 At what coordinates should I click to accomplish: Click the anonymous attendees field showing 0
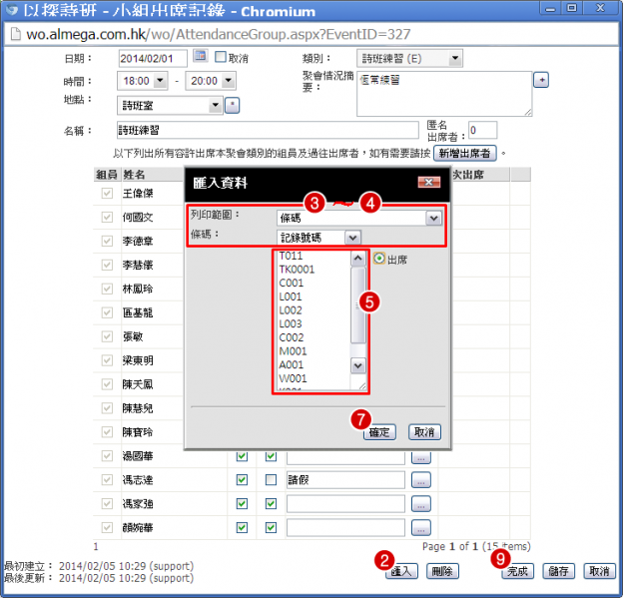pyautogui.click(x=482, y=130)
